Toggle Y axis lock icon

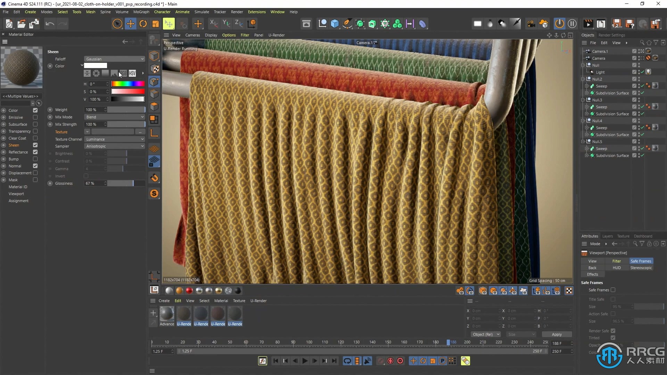pyautogui.click(x=226, y=24)
